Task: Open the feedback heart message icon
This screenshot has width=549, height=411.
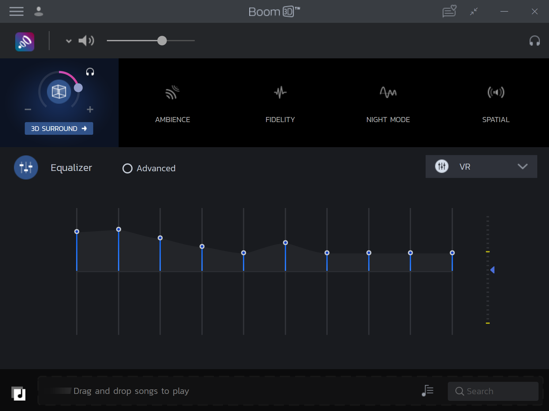Action: pyautogui.click(x=449, y=11)
